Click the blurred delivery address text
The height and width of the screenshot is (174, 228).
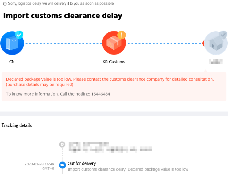(x=109, y=147)
